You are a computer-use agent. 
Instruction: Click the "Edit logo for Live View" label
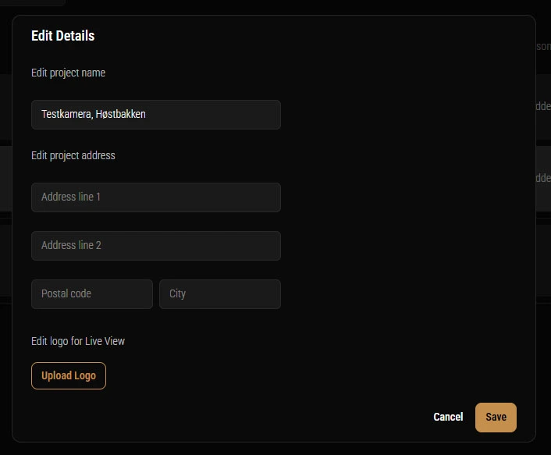[x=77, y=341]
